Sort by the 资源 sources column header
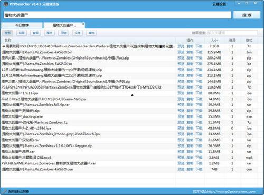This screenshot has width=264, height=195. [232, 41]
